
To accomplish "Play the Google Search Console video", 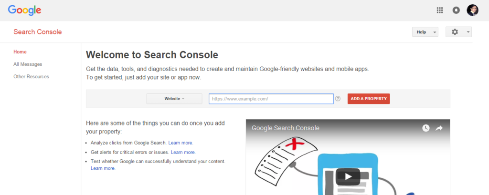I will coord(348,176).
